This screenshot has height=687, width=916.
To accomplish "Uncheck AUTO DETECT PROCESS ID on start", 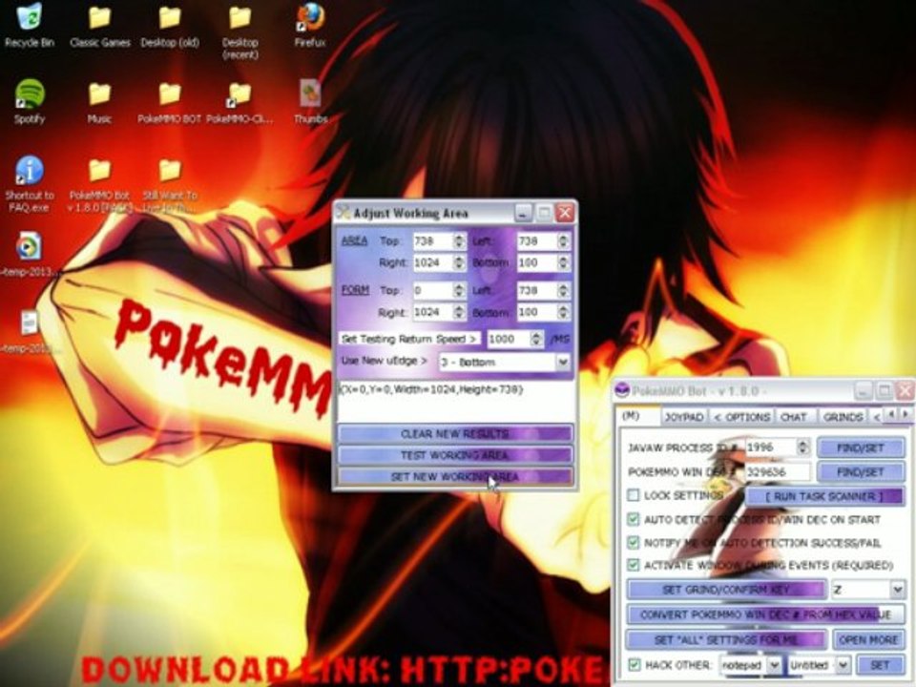I will tap(634, 519).
